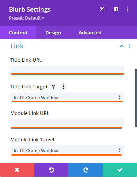Screen dimensions: 137x177
Task: Switch to the Design tab
Action: pos(53,33)
